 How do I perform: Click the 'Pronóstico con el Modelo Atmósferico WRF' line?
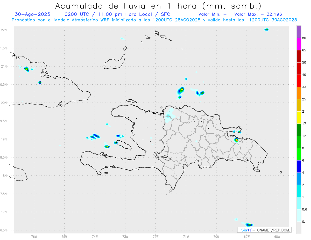[x=154, y=20]
